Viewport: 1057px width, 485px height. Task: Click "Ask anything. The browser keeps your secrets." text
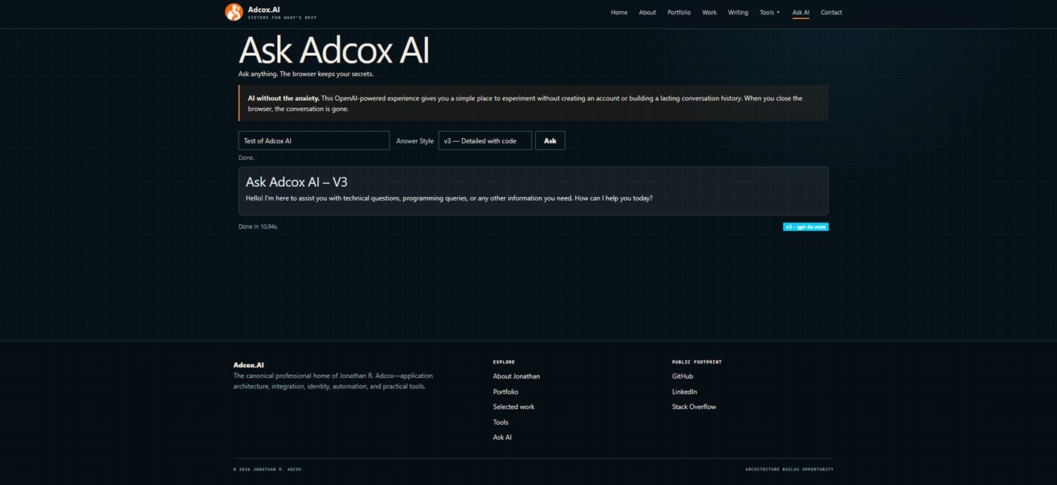click(x=306, y=74)
